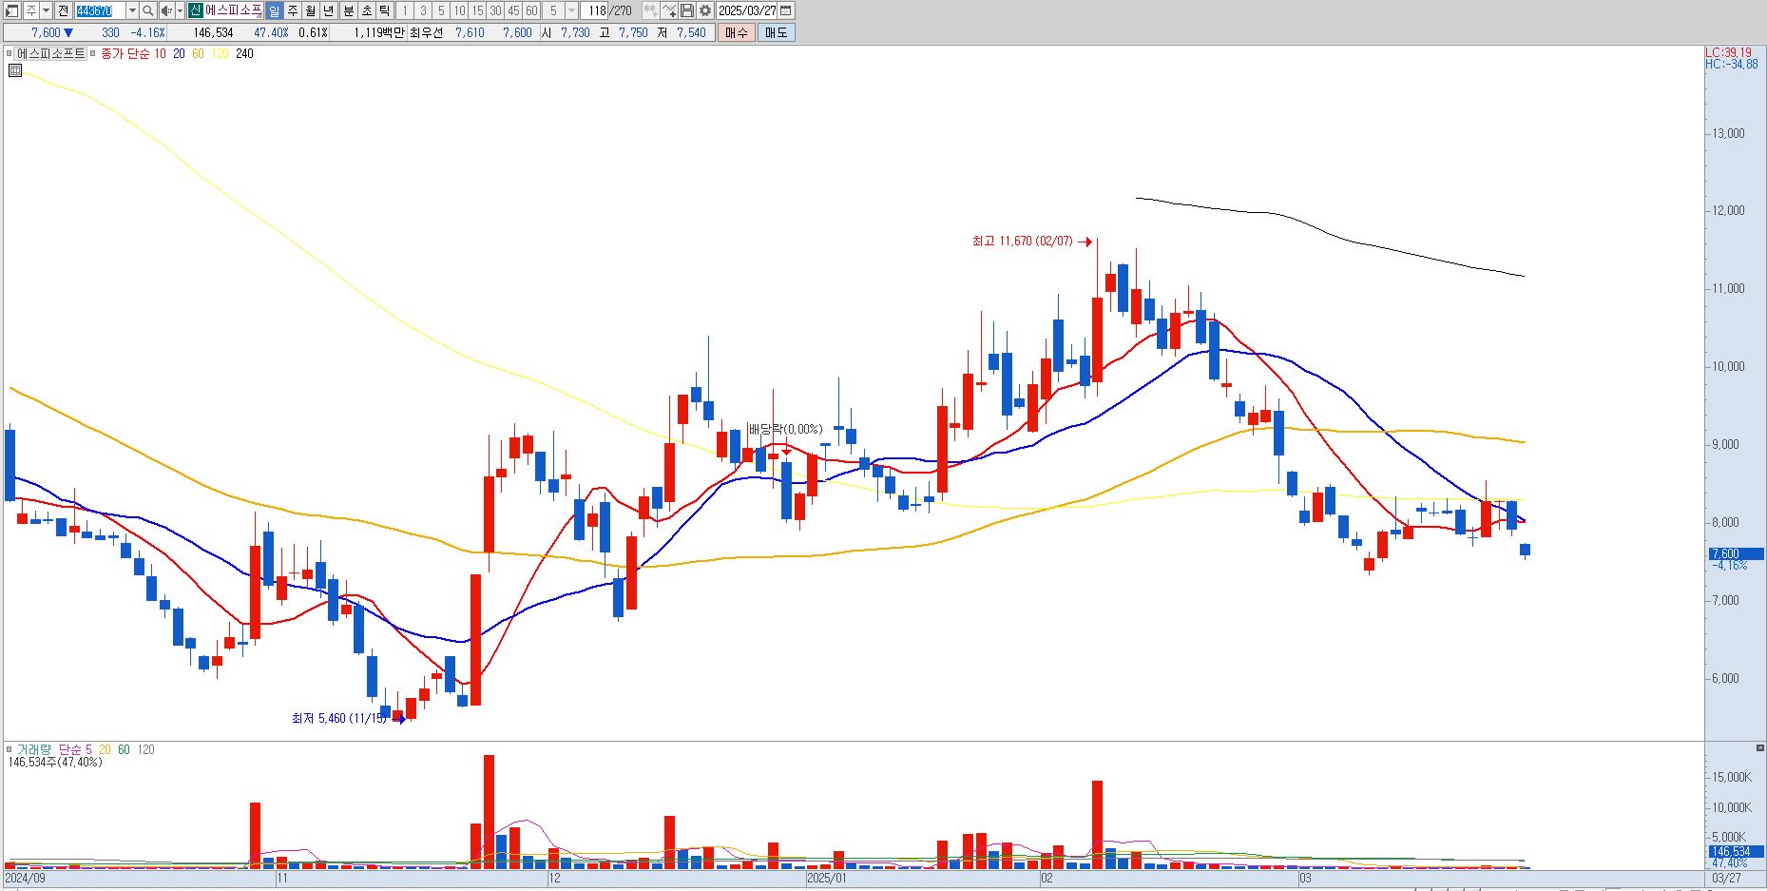Image resolution: width=1767 pixels, height=891 pixels.
Task: Click the save chart floppy disk icon
Action: pos(687,10)
